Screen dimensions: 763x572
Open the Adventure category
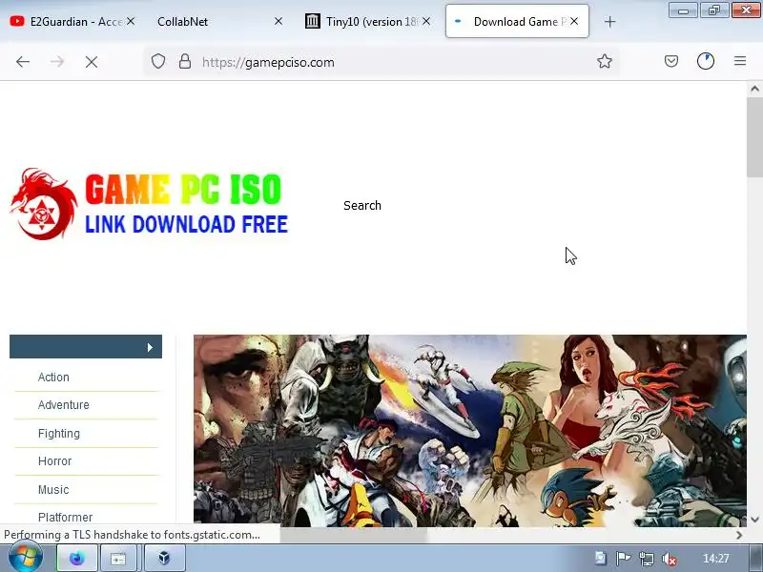[64, 404]
